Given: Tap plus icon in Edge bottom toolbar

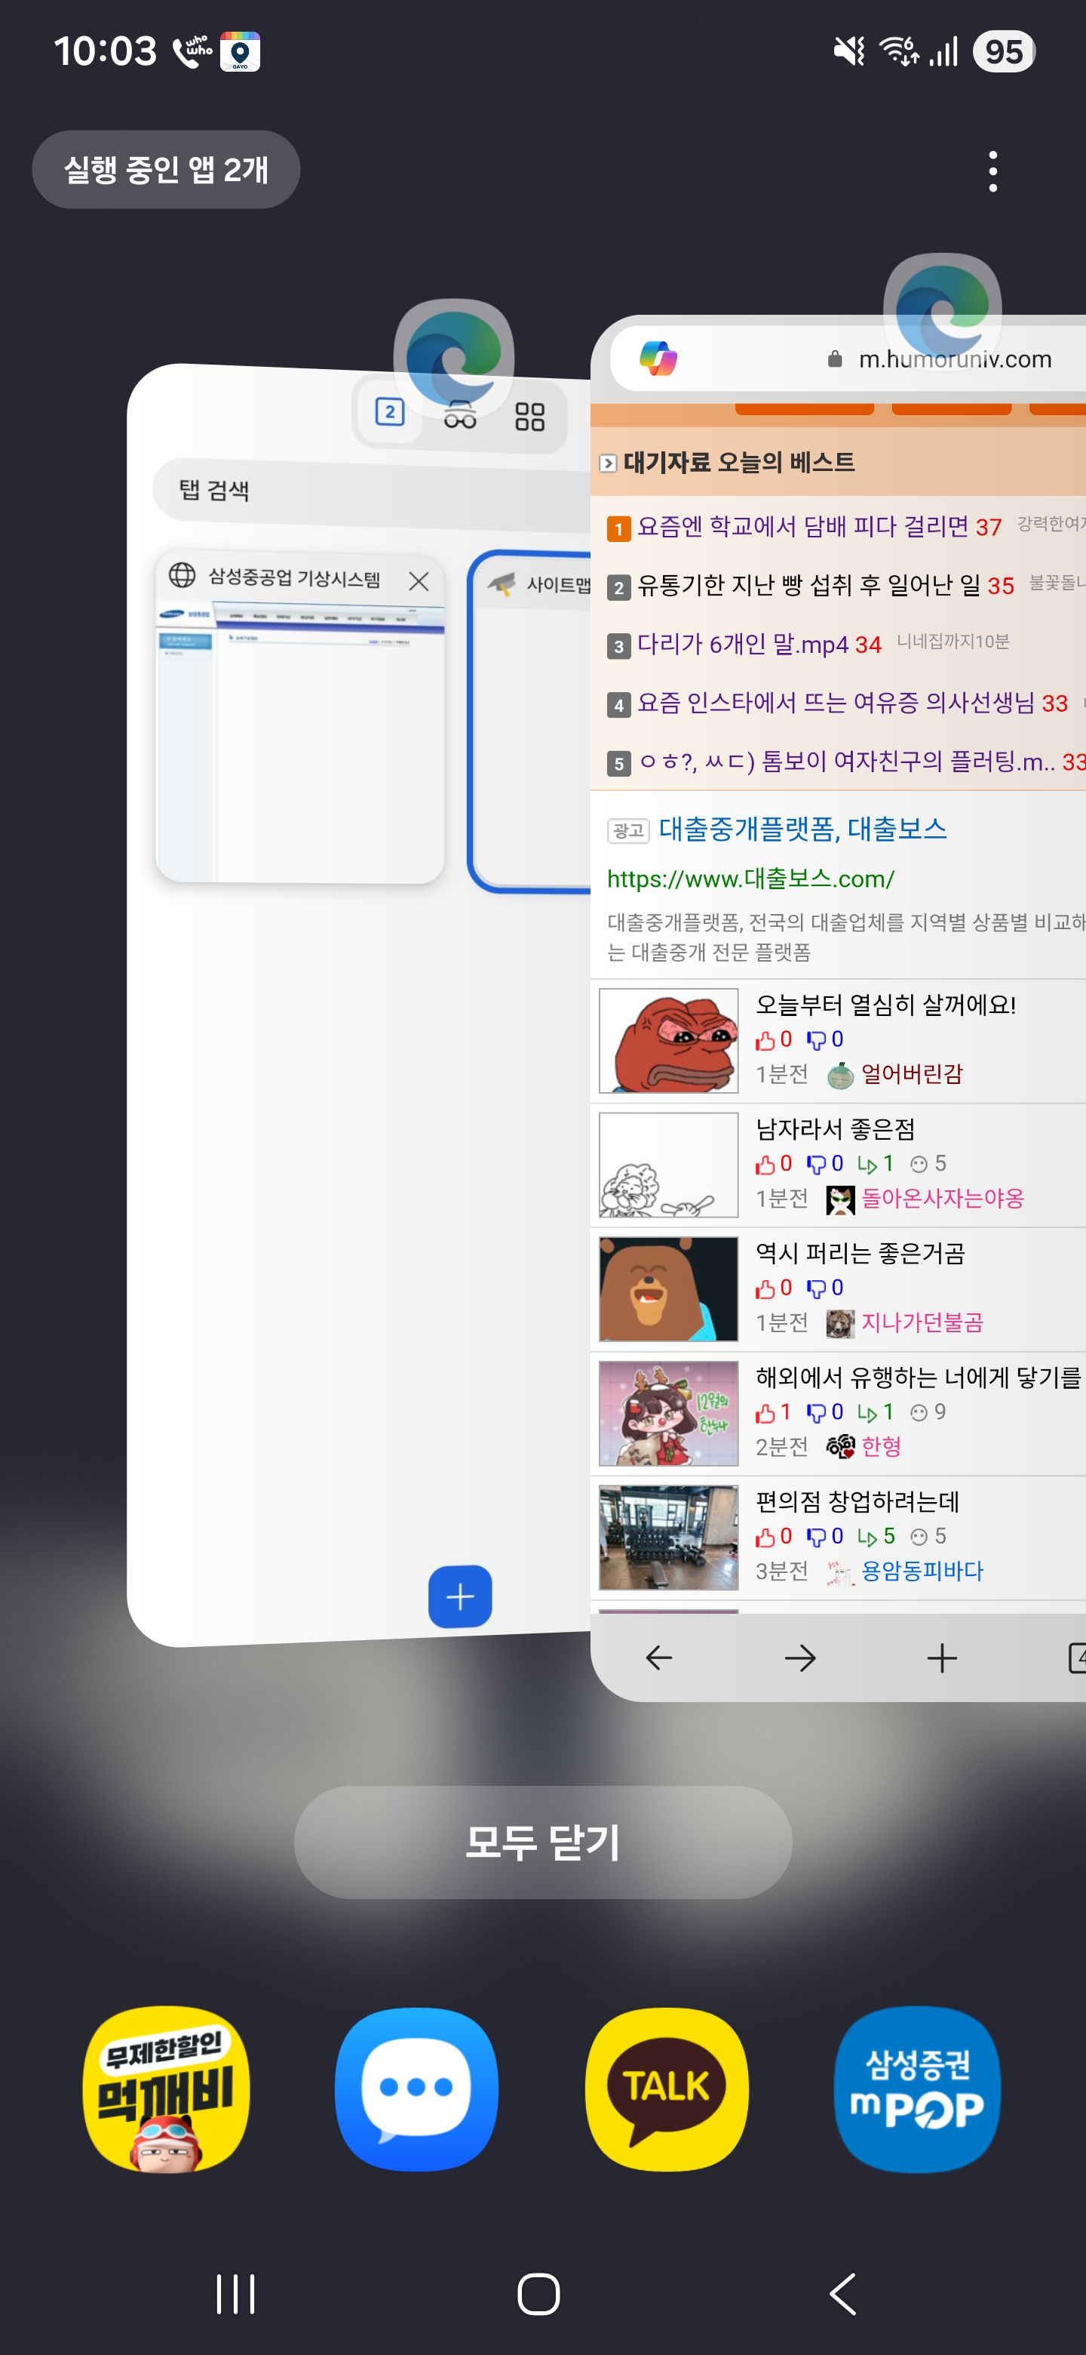Looking at the screenshot, I should [x=942, y=1658].
